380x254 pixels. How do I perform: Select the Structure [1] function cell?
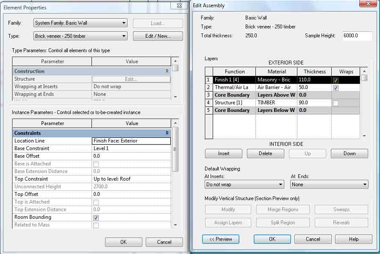[x=234, y=103]
